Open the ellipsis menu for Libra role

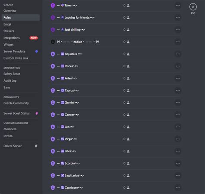(178, 151)
